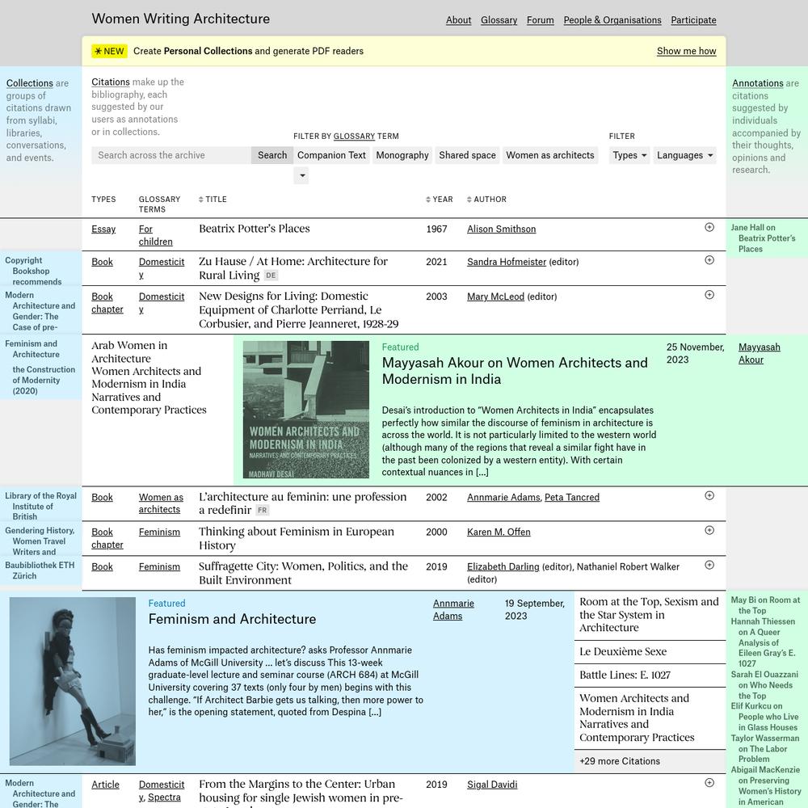Open Mary McLeod author page
The height and width of the screenshot is (808, 808).
tap(495, 297)
